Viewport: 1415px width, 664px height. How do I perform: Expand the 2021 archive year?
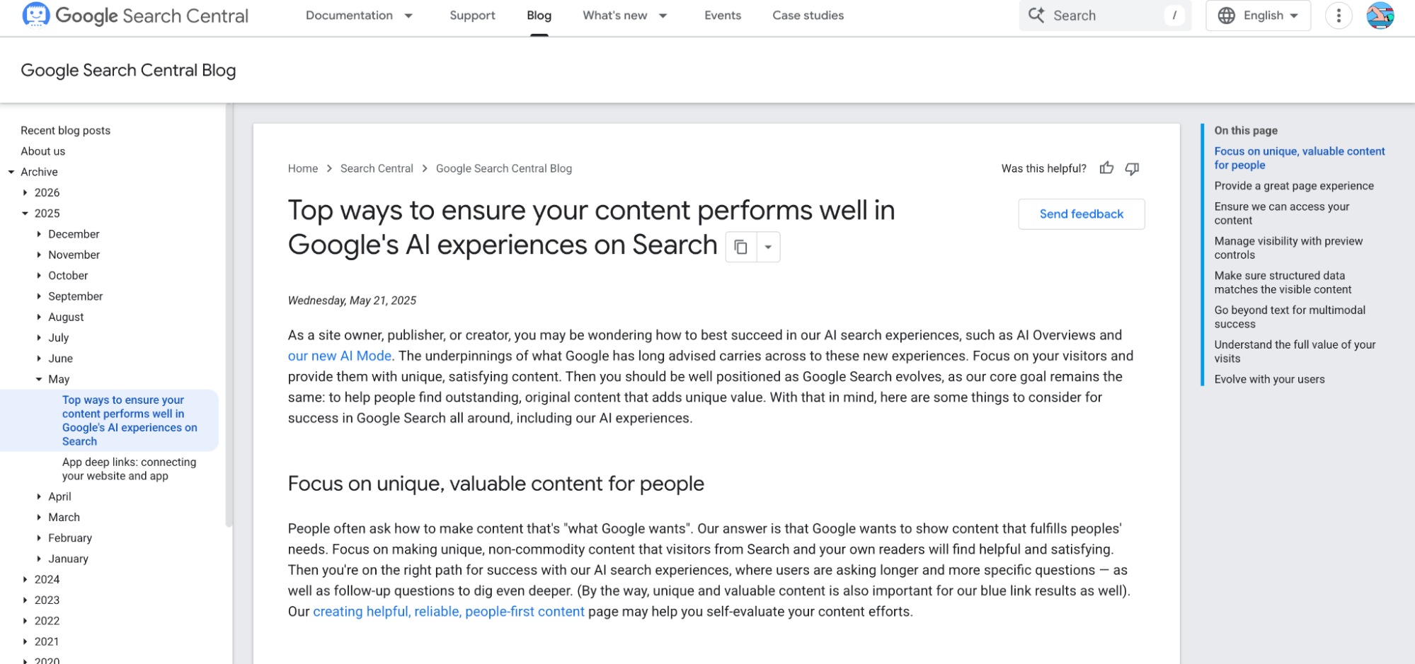click(25, 641)
